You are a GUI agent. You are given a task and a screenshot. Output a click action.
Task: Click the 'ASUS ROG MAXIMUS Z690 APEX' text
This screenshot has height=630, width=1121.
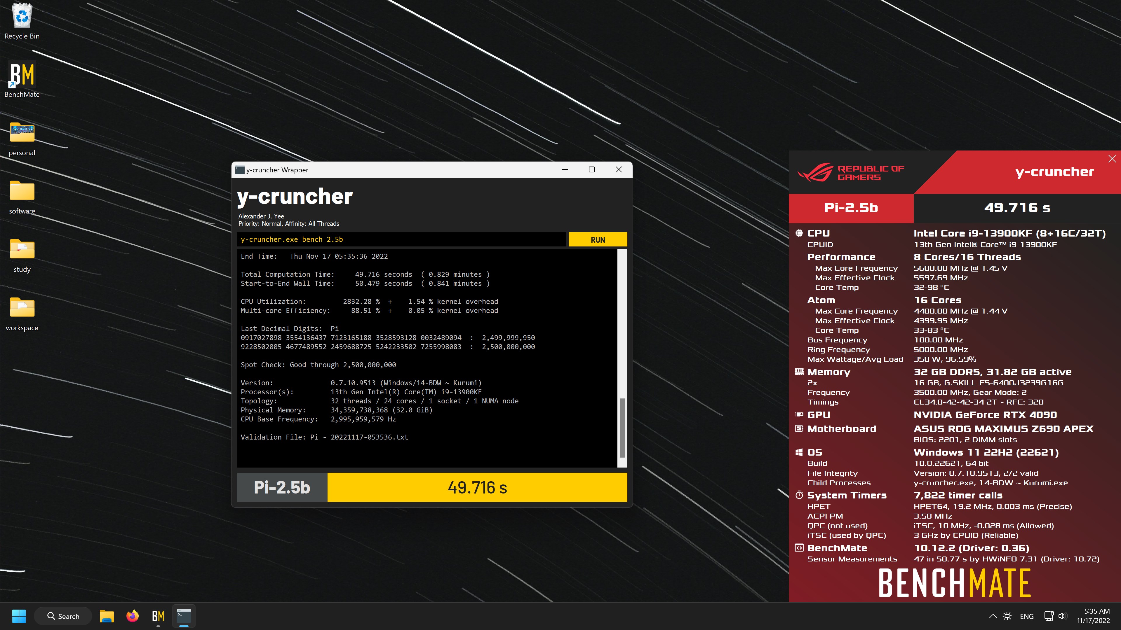(1004, 429)
